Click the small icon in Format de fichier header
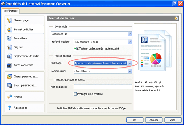Screen dimensions: 184x125 [x=176, y=18]
